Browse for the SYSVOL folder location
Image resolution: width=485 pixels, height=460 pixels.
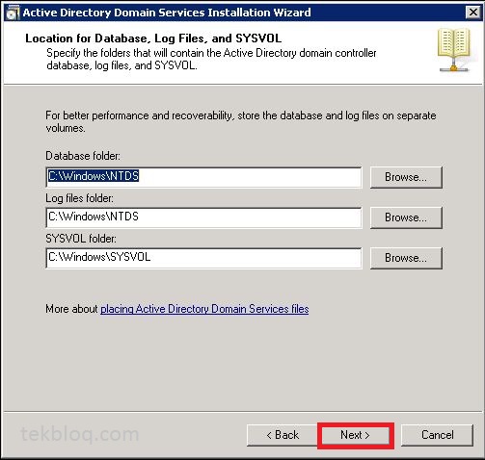[x=406, y=258]
